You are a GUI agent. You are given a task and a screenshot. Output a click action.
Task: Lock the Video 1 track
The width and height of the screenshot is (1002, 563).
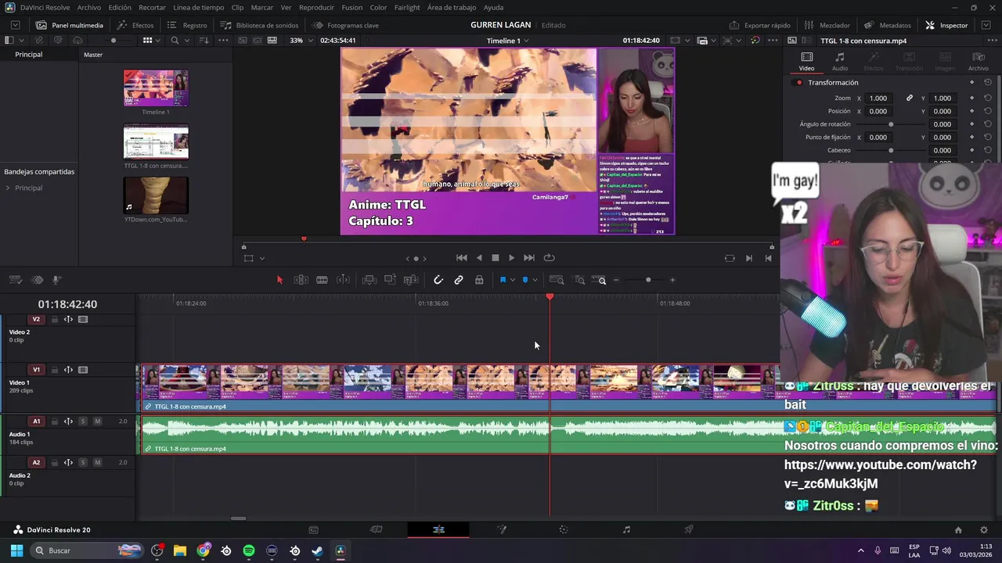(x=54, y=370)
